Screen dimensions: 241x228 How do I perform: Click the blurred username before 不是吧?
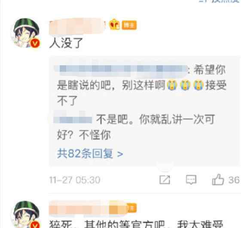(x=73, y=119)
